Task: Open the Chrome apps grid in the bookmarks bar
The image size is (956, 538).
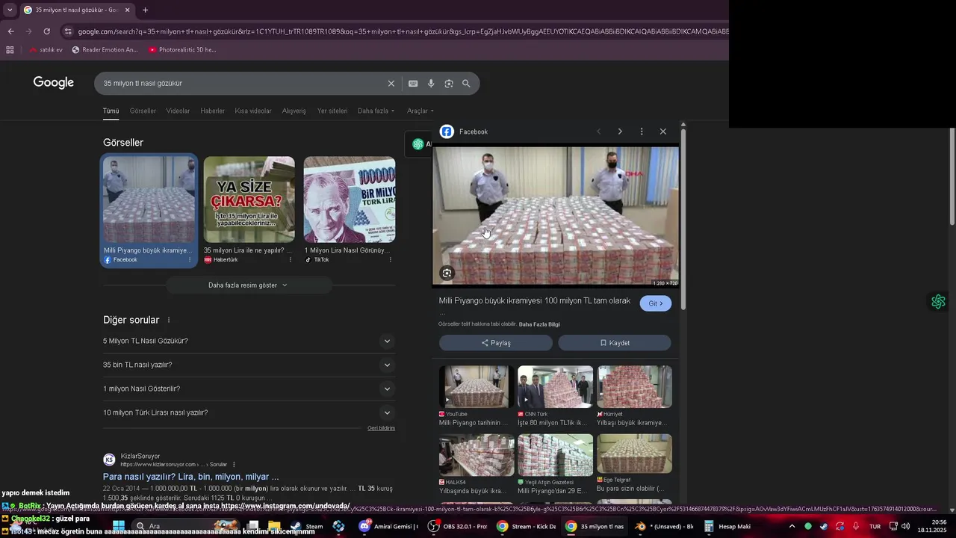Action: tap(10, 50)
